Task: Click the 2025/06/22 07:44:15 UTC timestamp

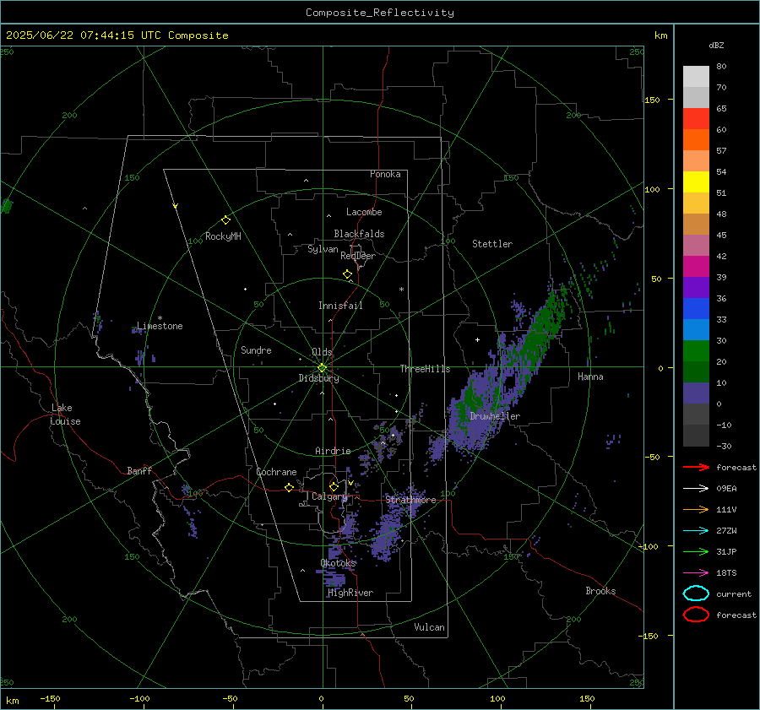Action: click(117, 35)
